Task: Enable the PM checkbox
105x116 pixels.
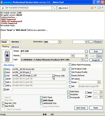Action: 70,86
